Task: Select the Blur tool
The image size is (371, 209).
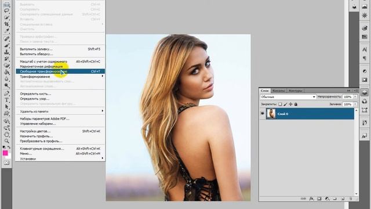Action: click(7, 78)
